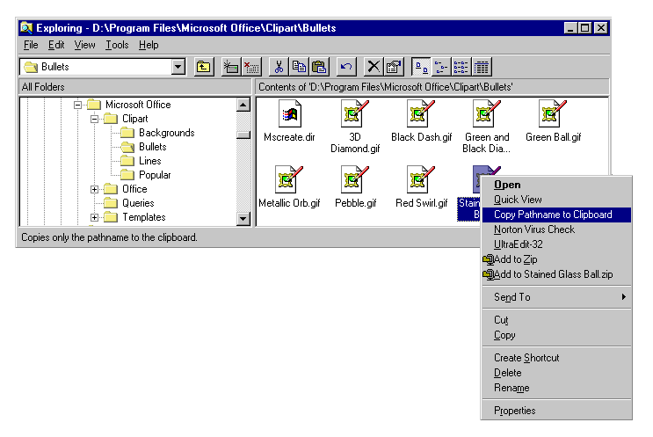The width and height of the screenshot is (653, 437).
Task: Choose Rename in the context menu
Action: click(x=556, y=388)
